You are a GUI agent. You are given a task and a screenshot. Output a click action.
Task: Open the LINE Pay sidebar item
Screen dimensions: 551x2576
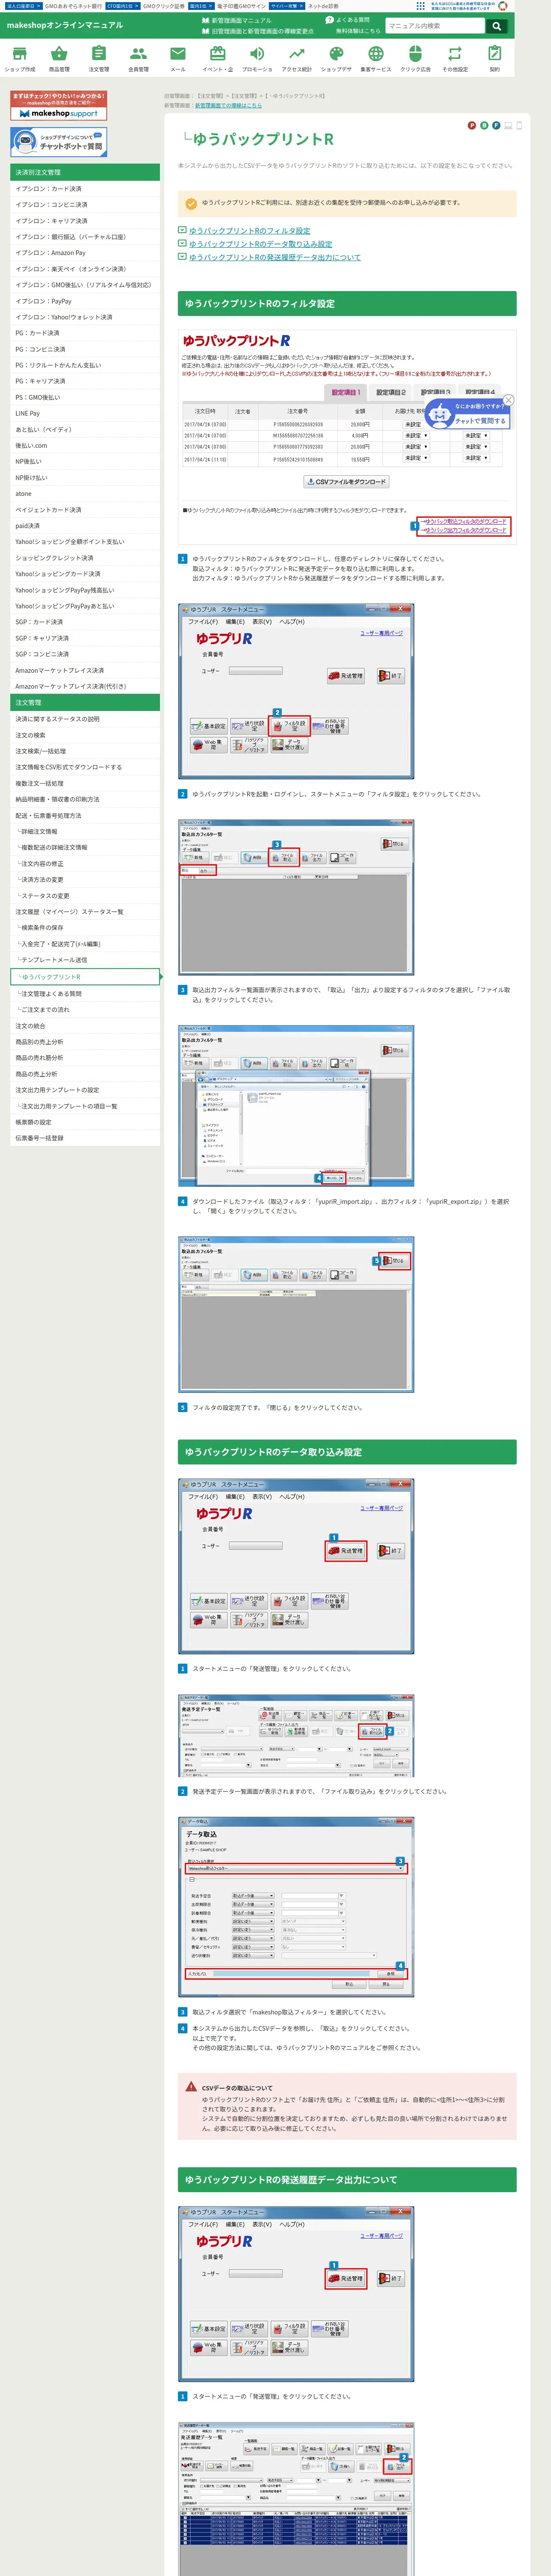(85, 413)
